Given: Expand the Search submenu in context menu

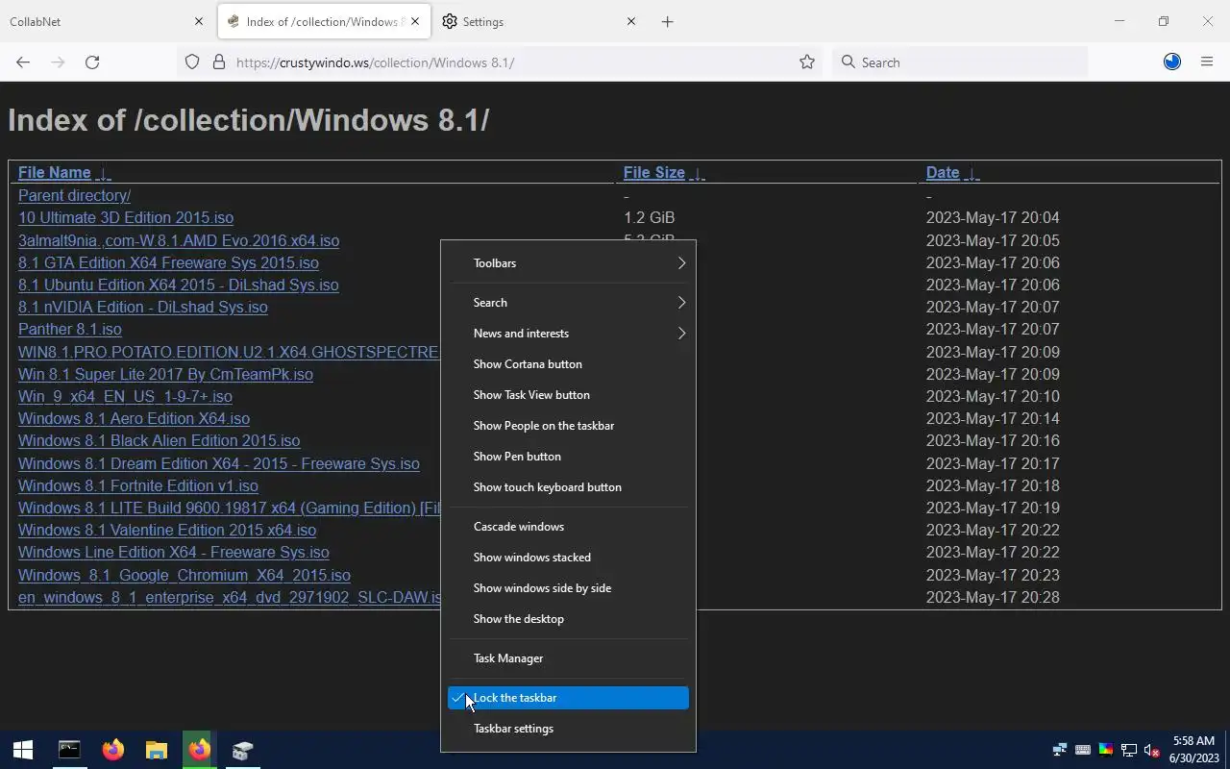Looking at the screenshot, I should pos(569,303).
